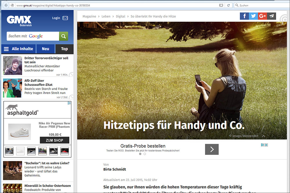Click 'Aktualisiert am 22. Juli 2015' text
This screenshot has height=193, width=290.
[x=130, y=180]
